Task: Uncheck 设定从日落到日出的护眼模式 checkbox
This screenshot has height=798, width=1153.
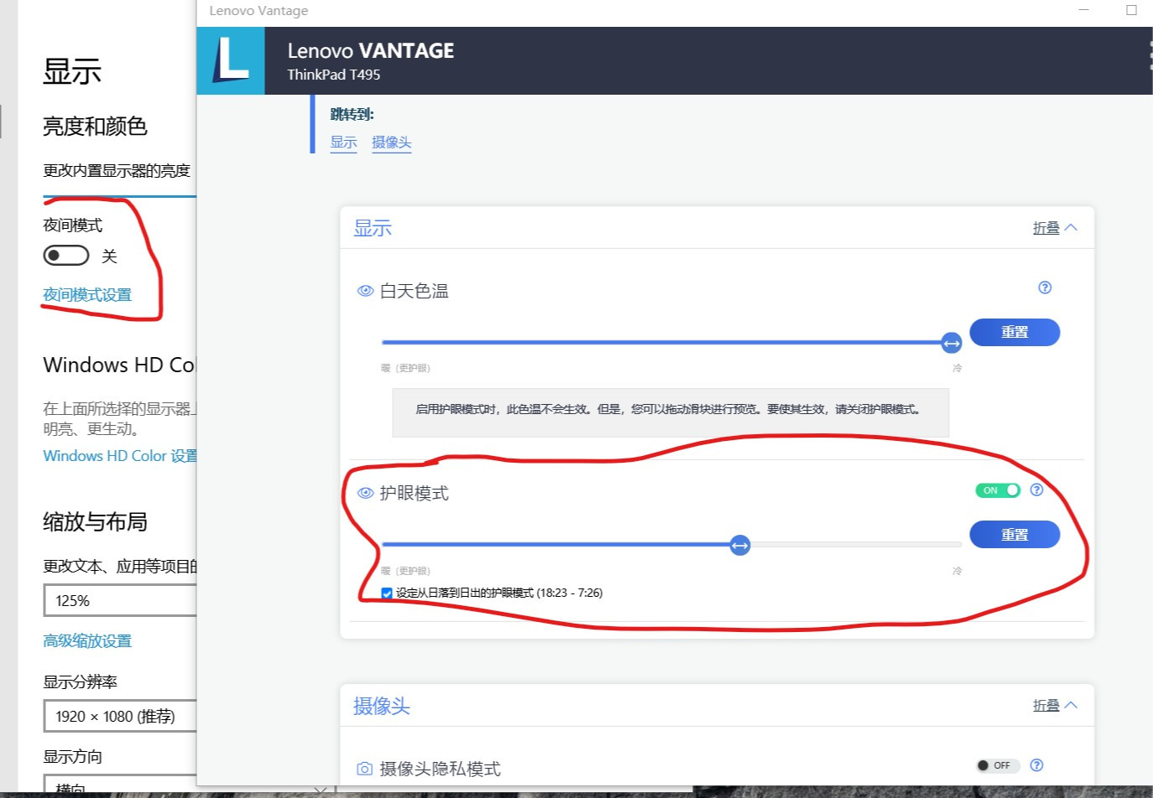Action: tap(387, 593)
